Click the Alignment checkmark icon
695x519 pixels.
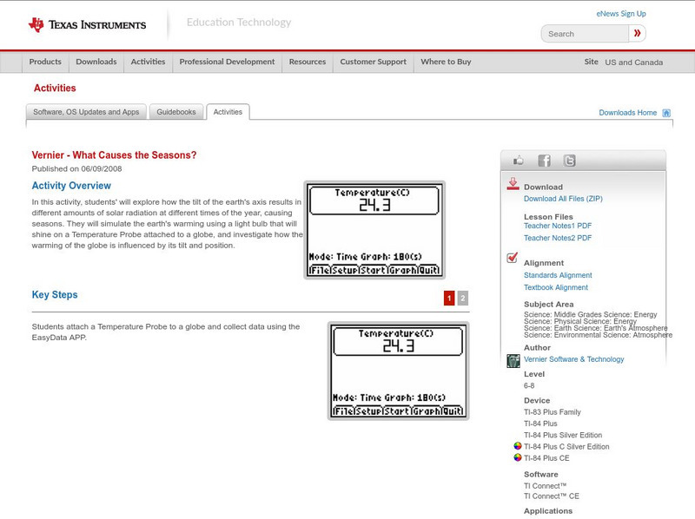click(512, 257)
